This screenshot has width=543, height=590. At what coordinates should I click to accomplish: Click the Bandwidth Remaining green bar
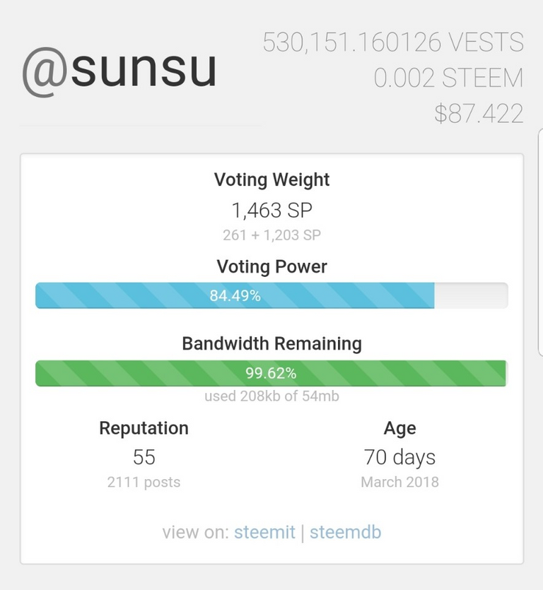(x=141, y=373)
